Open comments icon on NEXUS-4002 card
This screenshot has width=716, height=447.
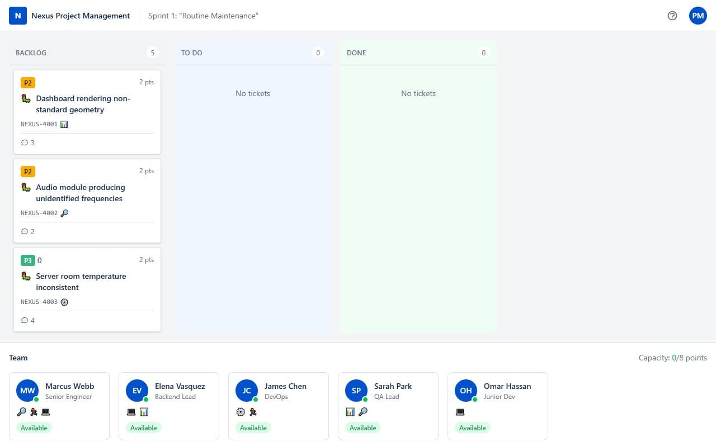pos(25,231)
